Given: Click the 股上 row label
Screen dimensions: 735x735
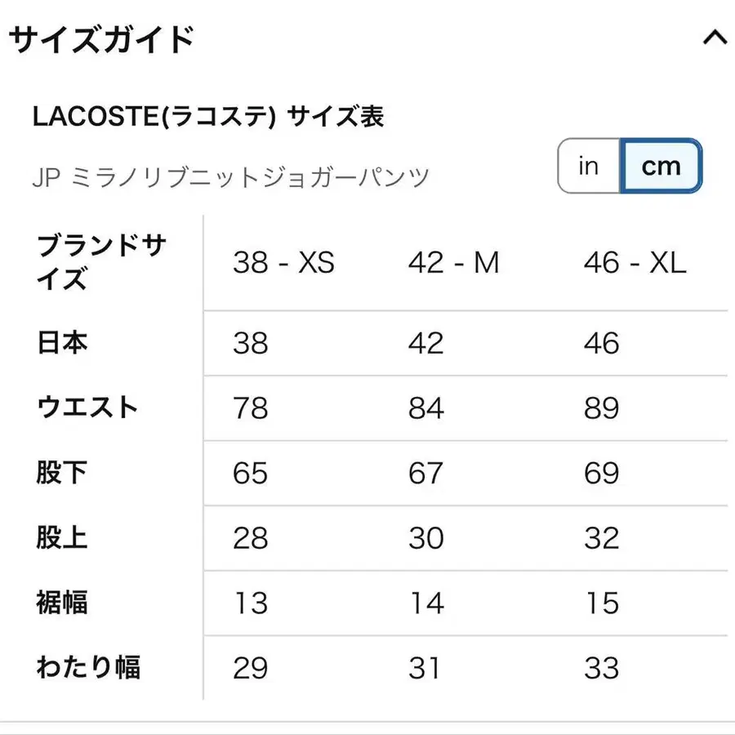Looking at the screenshot, I should 63,538.
